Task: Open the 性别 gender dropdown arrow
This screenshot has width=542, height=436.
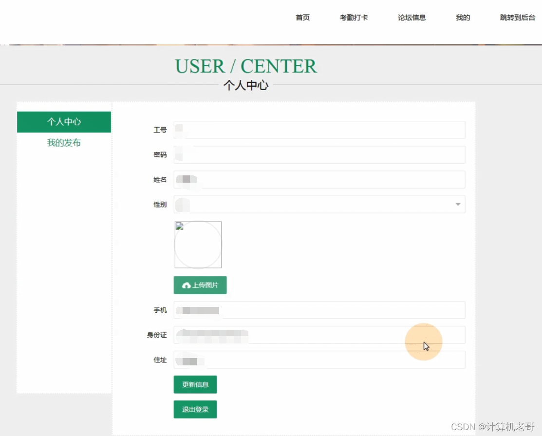Action: tap(457, 204)
